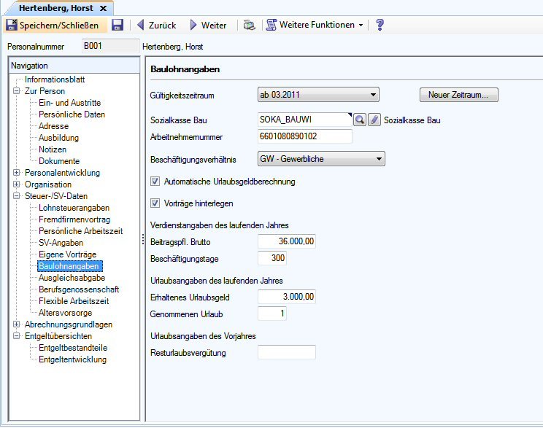Open the Weitere Funktionen menu
The width and height of the screenshot is (543, 428).
pyautogui.click(x=315, y=25)
